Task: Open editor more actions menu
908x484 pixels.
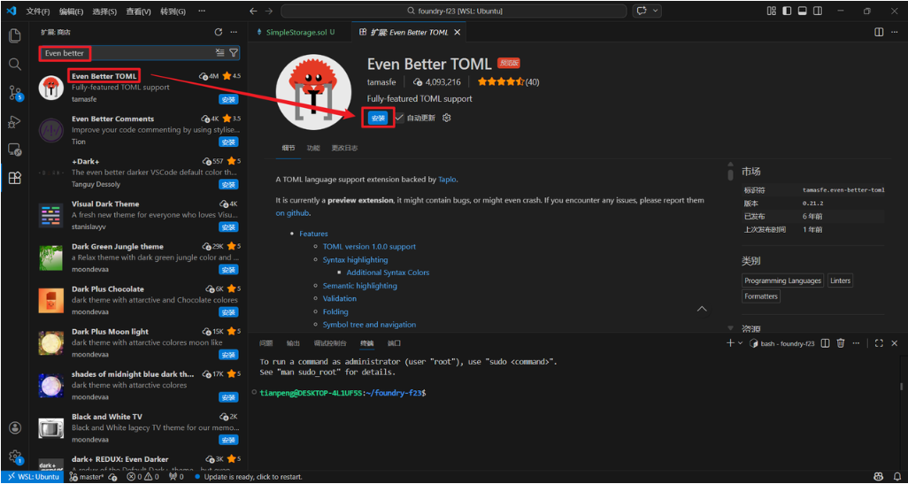Action: click(895, 33)
